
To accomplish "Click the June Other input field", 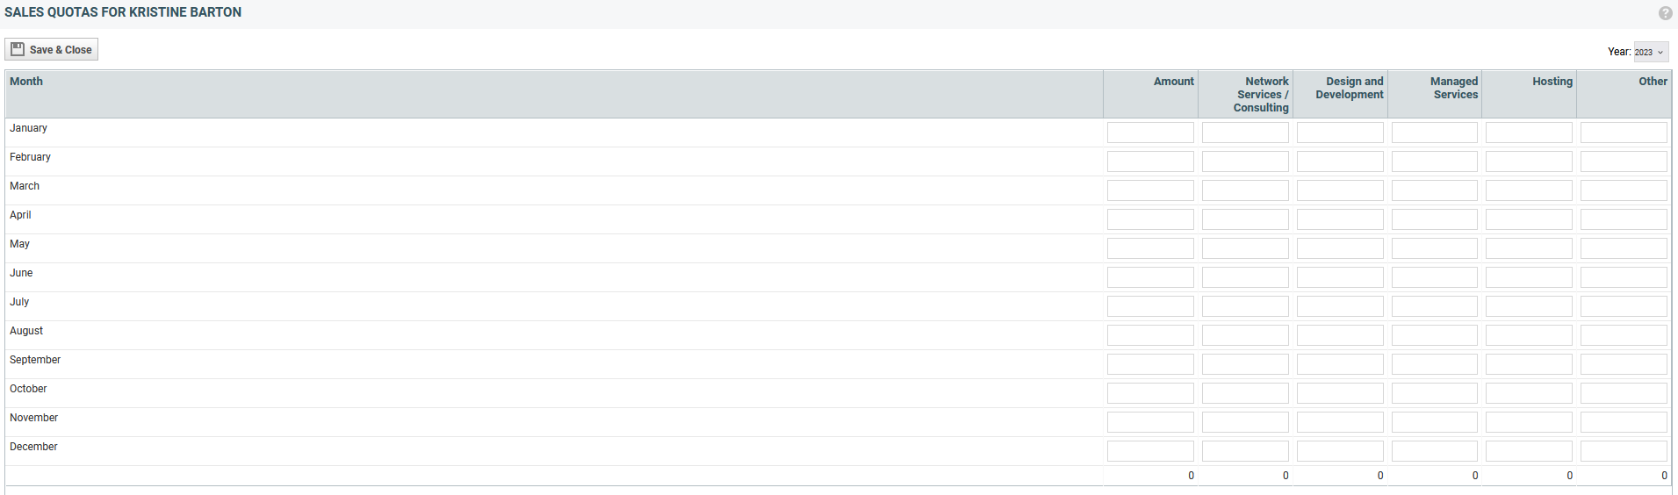I will (1624, 277).
